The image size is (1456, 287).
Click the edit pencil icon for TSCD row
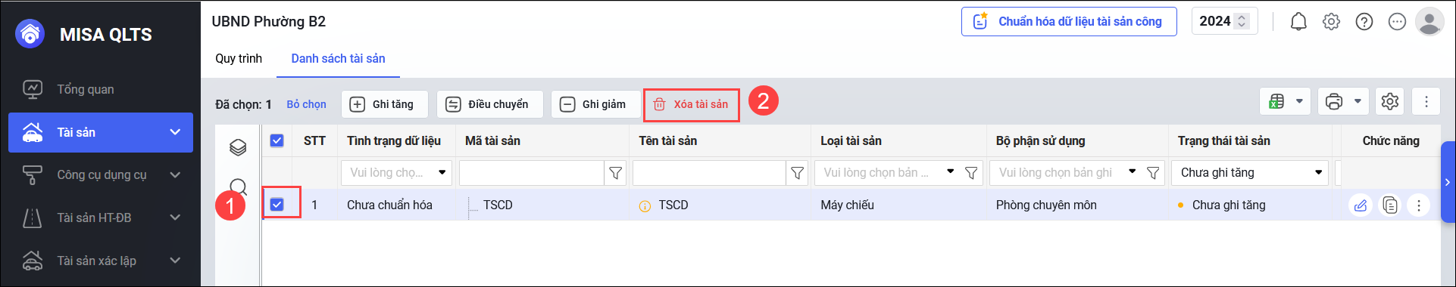pos(1361,205)
